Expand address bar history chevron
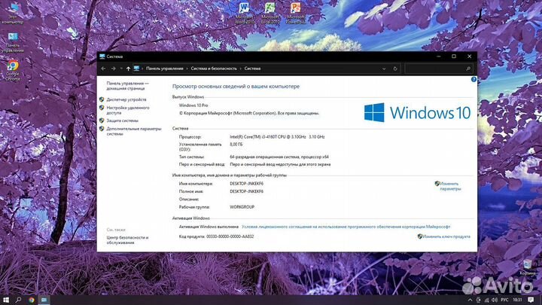 pyautogui.click(x=384, y=69)
